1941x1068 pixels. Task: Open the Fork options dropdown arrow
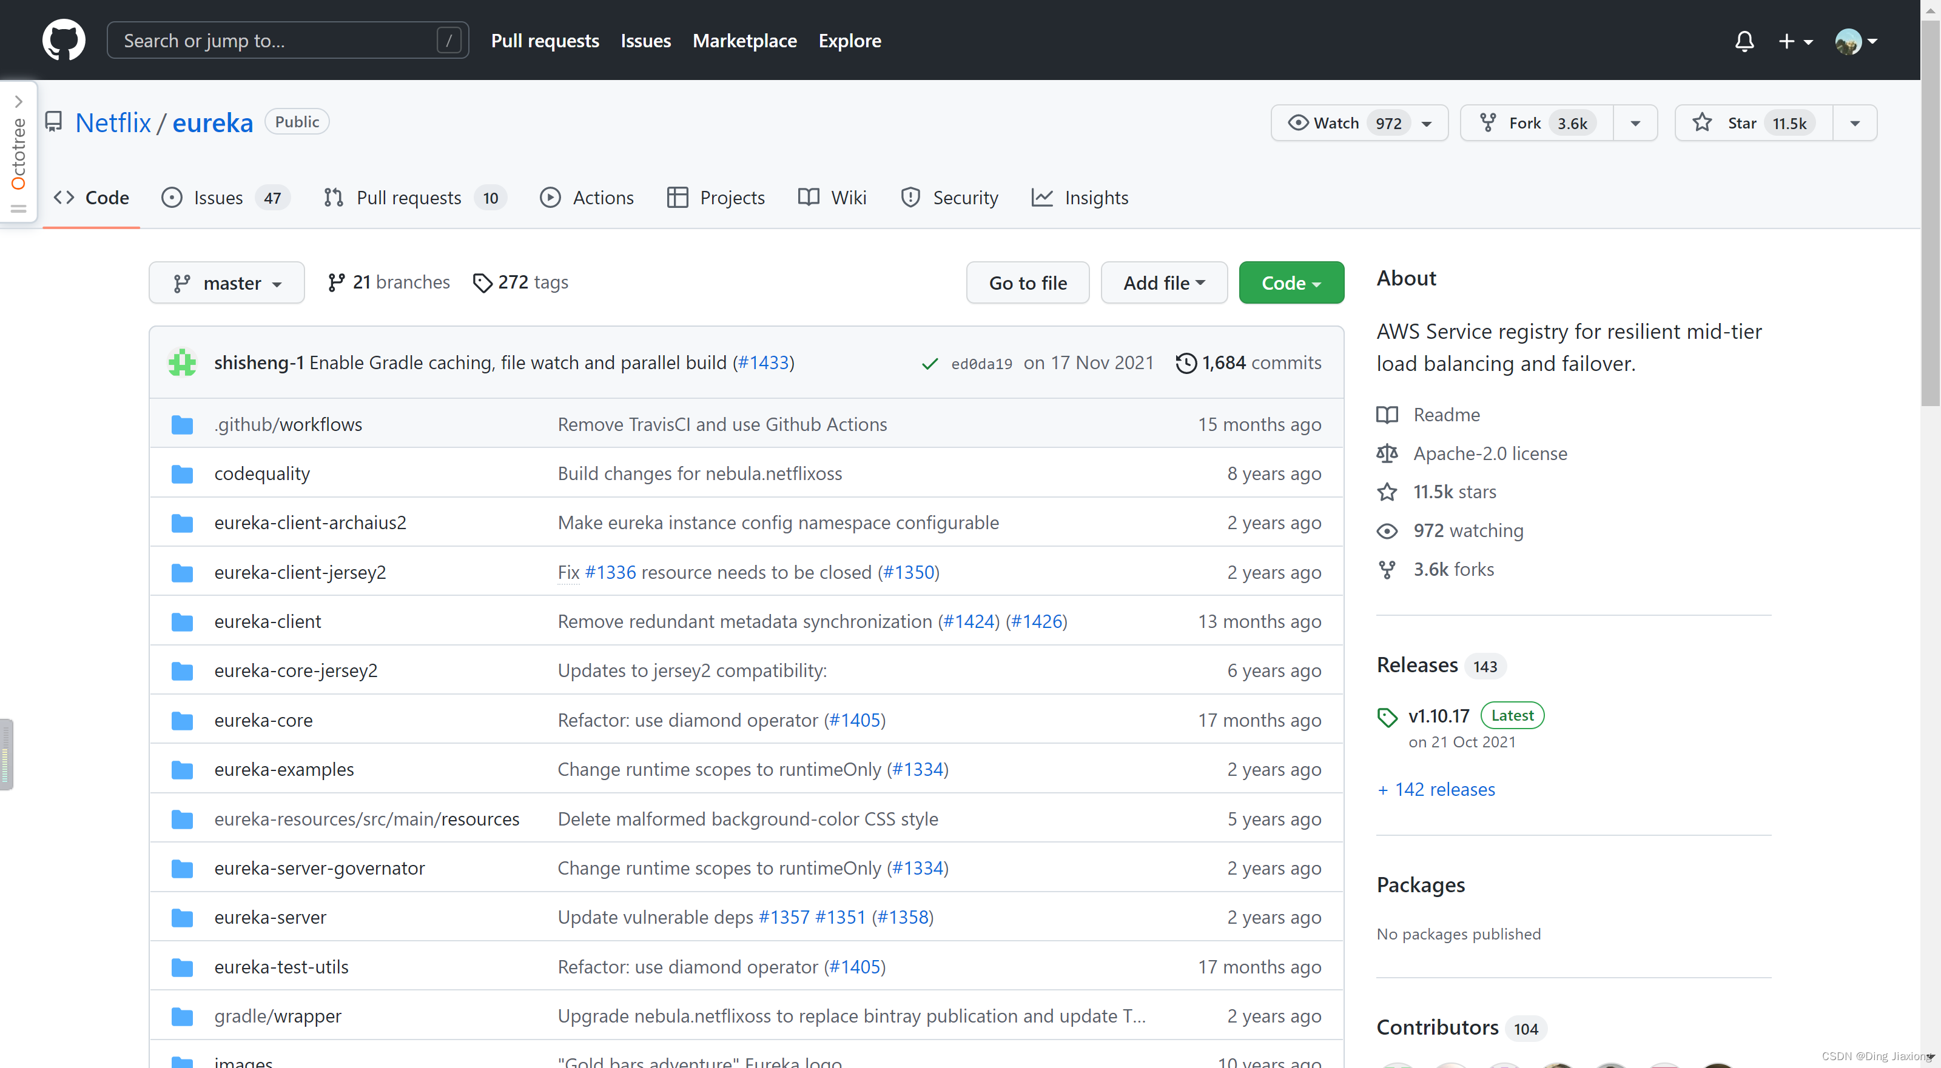1635,124
